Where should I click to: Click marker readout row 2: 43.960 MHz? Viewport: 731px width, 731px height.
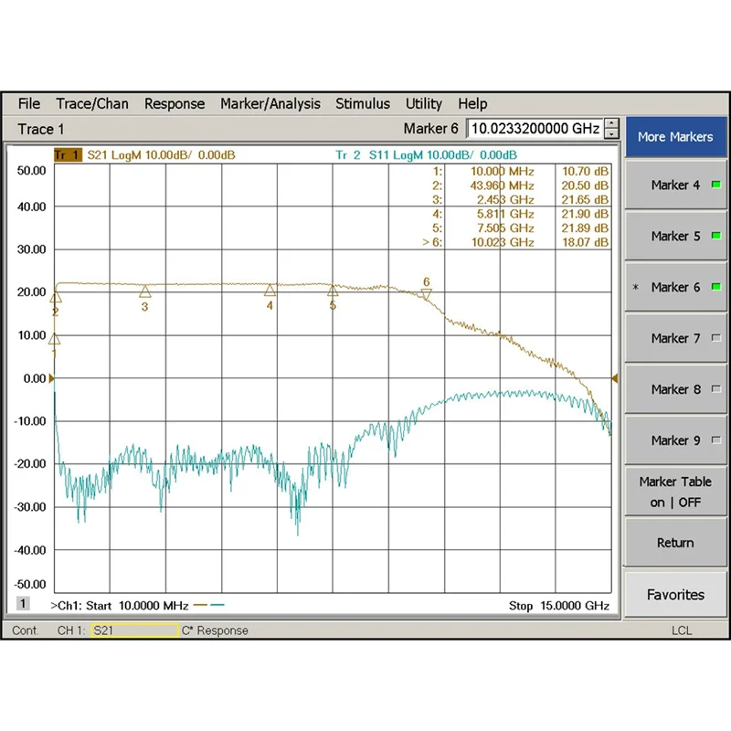[520, 185]
